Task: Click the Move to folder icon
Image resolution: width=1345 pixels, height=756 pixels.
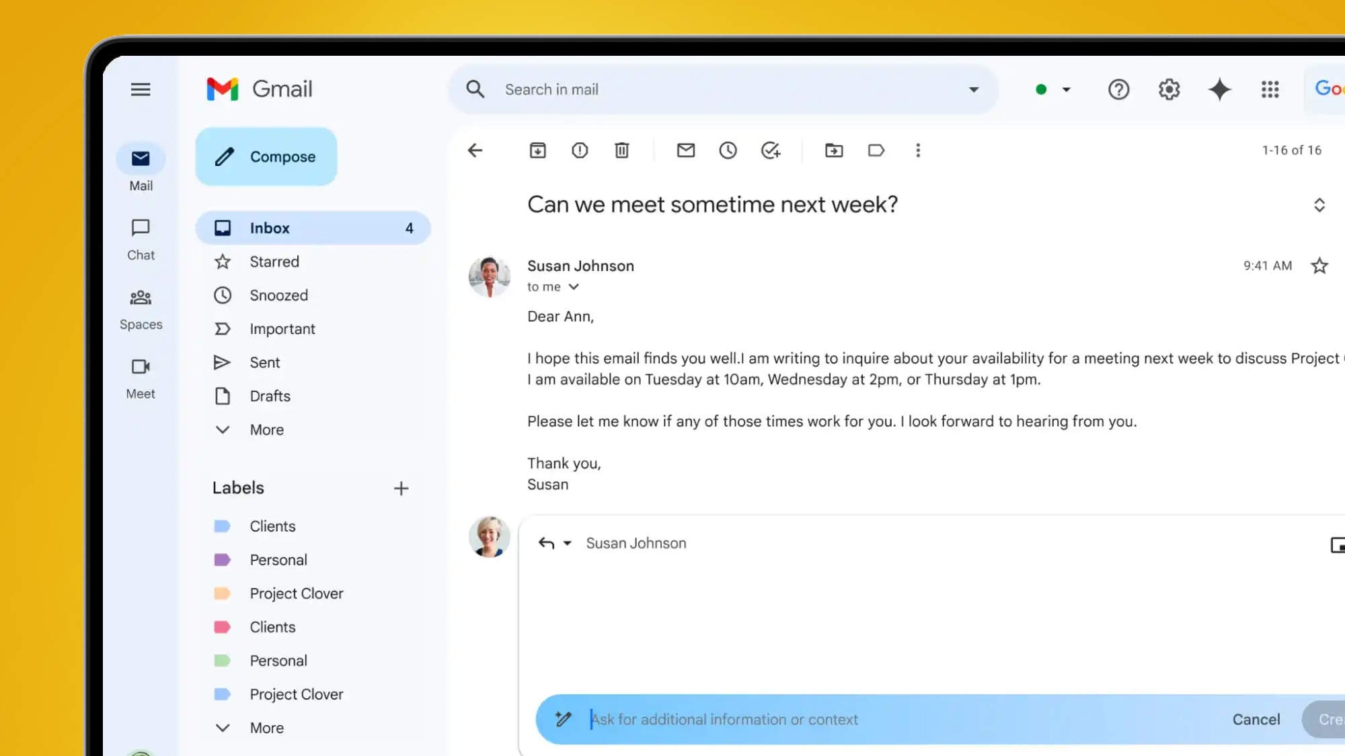Action: point(833,151)
